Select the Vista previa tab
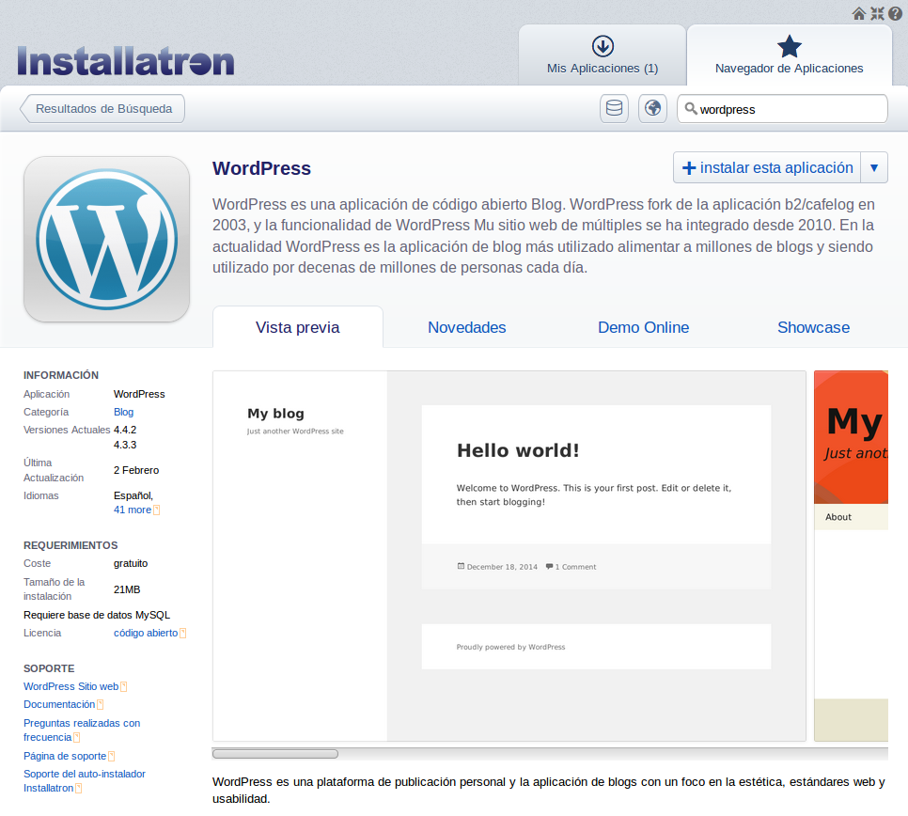This screenshot has width=908, height=816. click(x=298, y=327)
